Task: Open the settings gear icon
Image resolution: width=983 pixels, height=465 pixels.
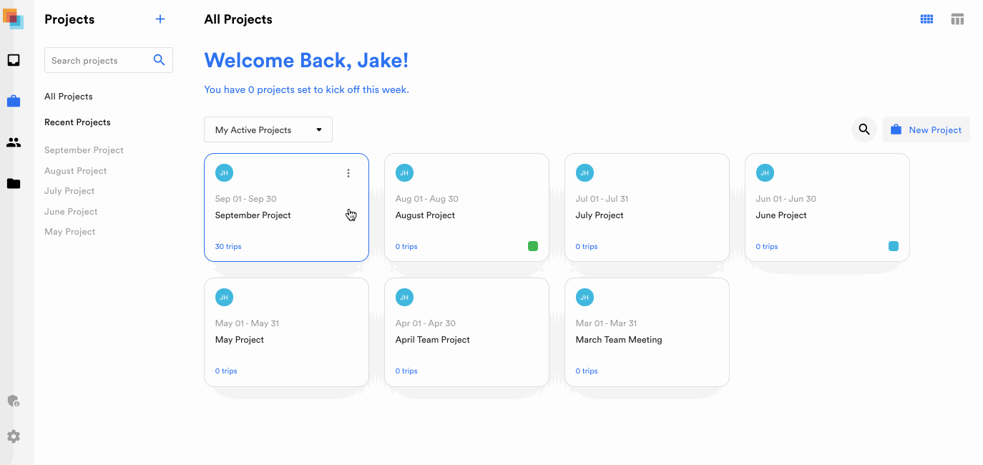Action: tap(13, 436)
